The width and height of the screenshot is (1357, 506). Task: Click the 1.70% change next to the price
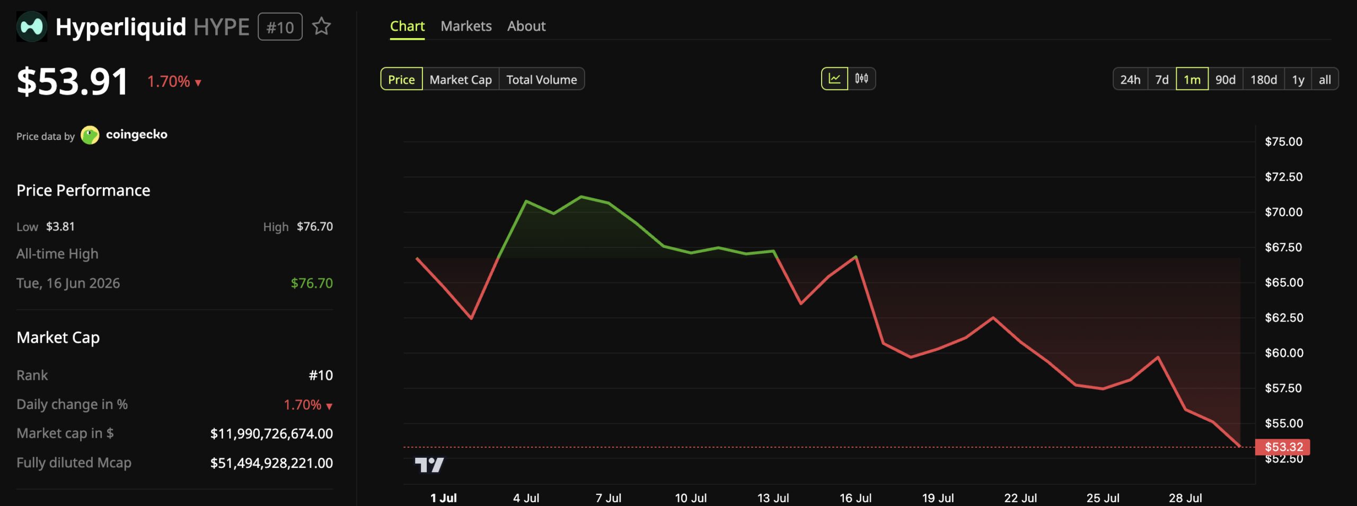[174, 82]
